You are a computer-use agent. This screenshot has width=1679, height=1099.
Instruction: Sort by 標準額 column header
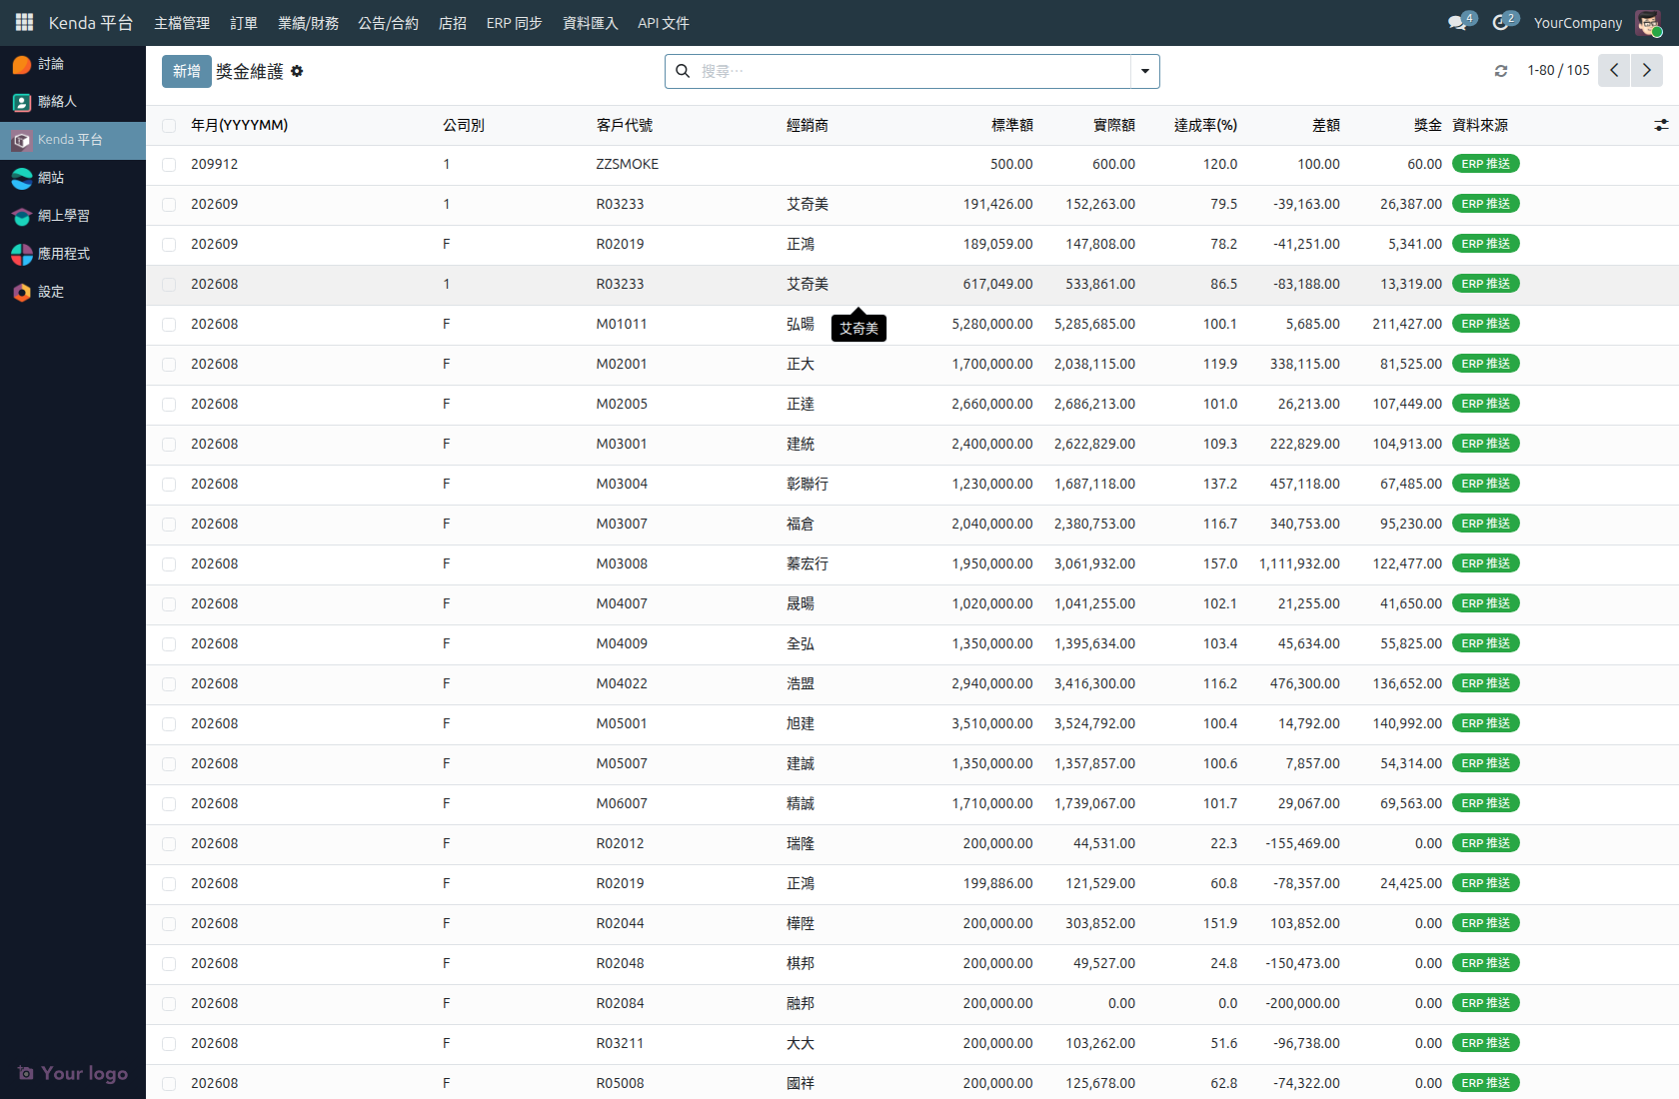[x=1012, y=125]
